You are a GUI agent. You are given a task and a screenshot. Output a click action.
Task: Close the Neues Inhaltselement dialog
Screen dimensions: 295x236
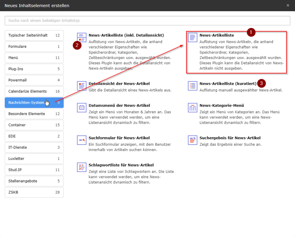tap(288, 5)
